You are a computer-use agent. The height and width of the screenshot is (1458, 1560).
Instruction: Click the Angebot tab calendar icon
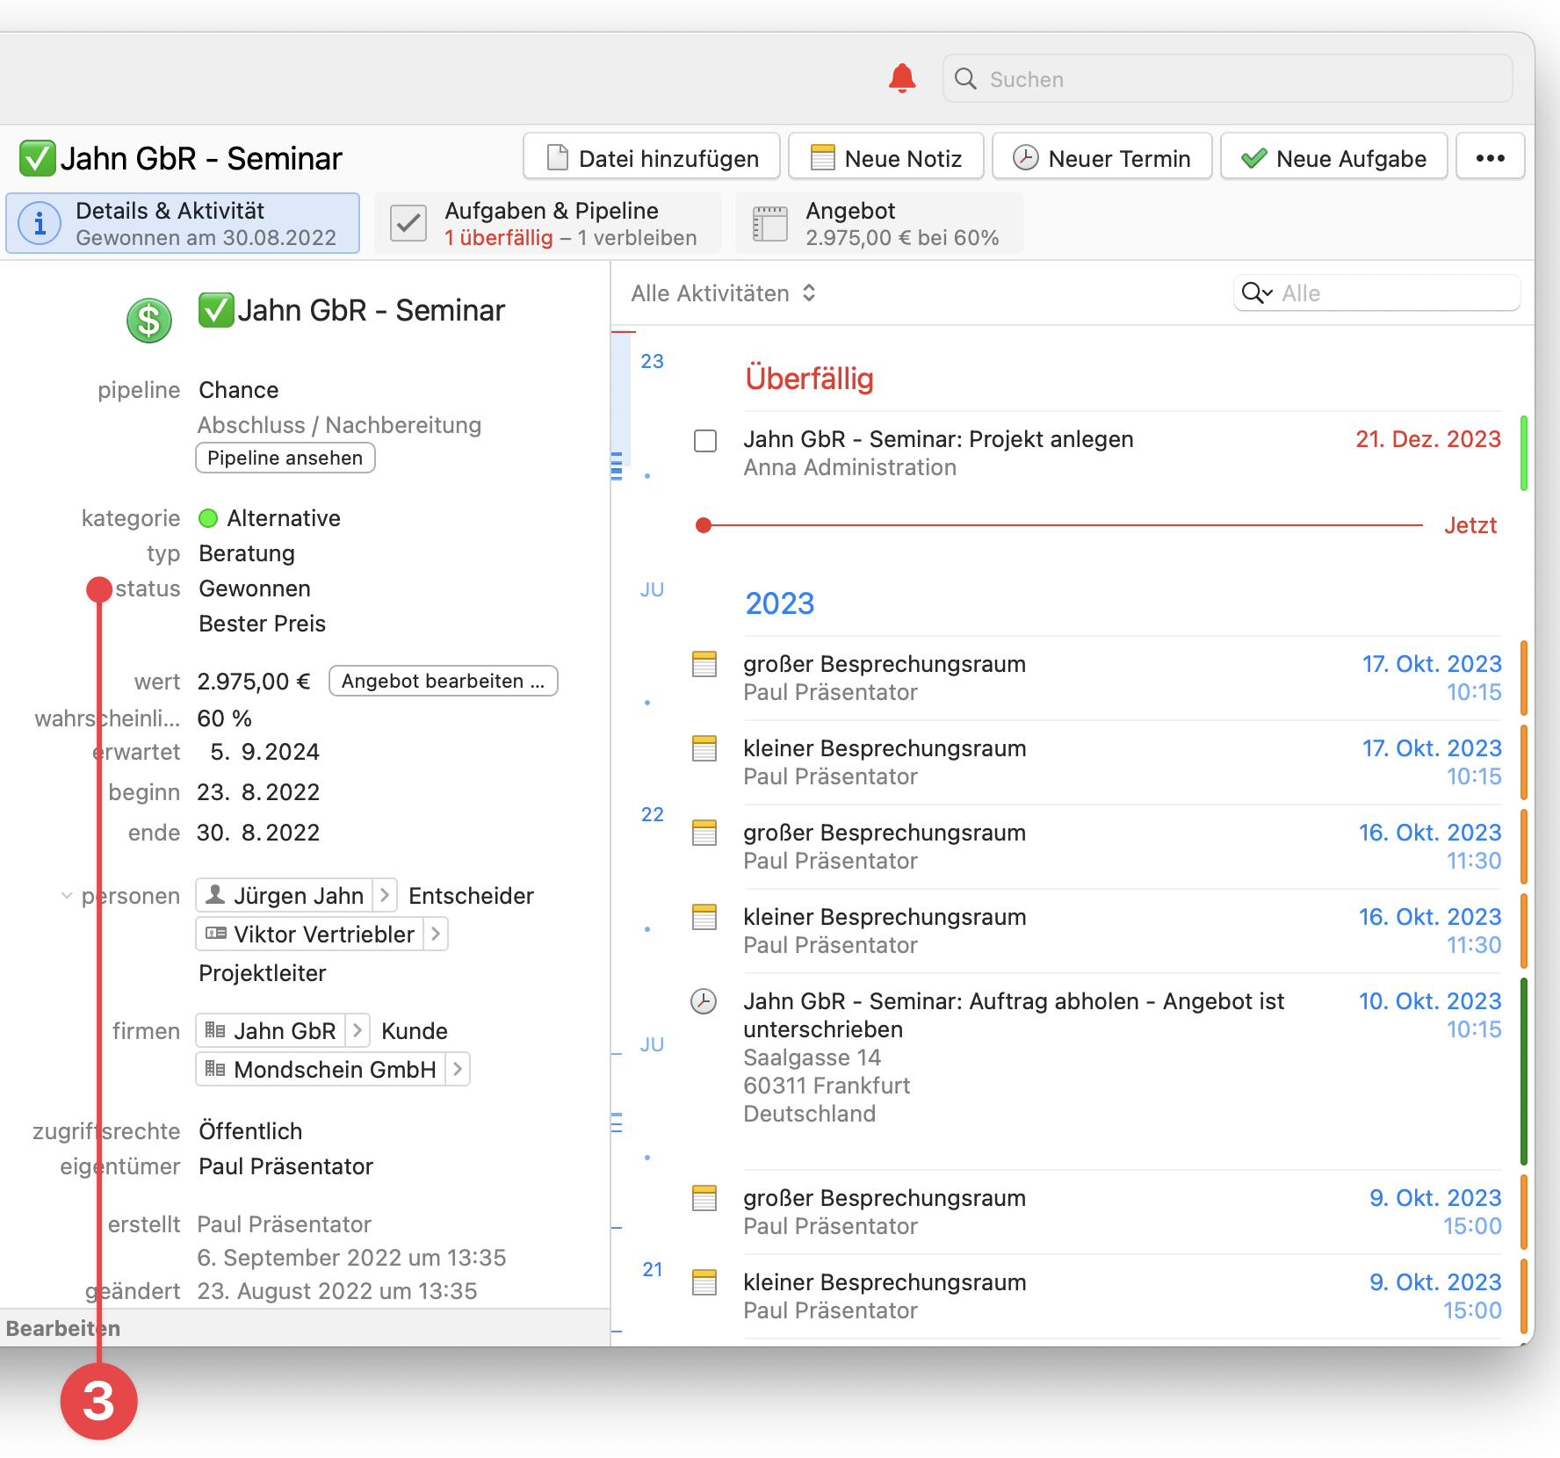(770, 224)
